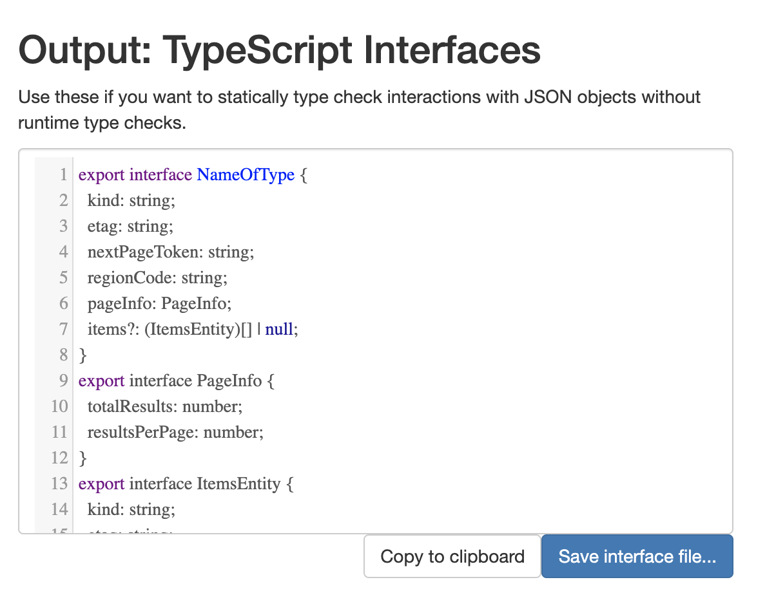Click the NameOfType interface name in code

(246, 174)
